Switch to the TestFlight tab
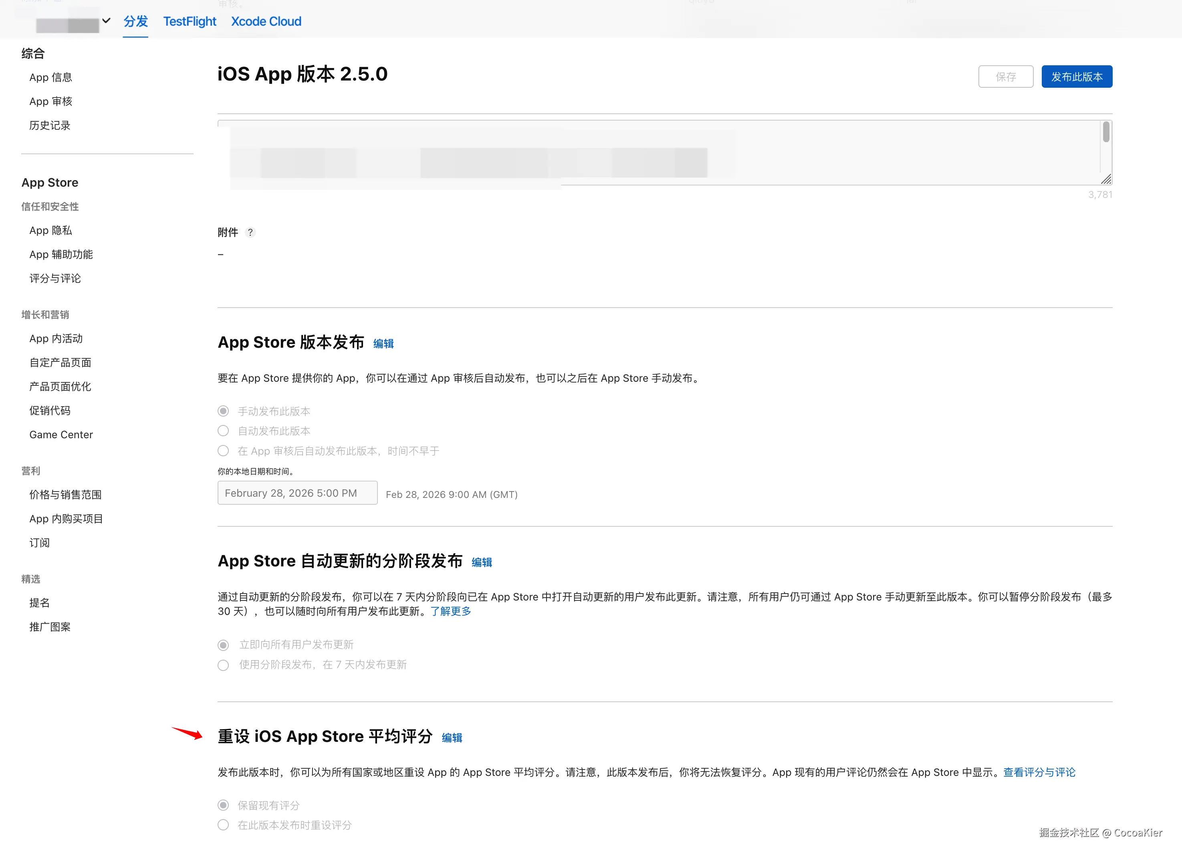Image resolution: width=1182 pixels, height=858 pixels. pos(189,21)
